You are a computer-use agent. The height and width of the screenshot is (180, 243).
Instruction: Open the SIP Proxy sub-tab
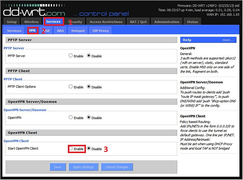pos(101,31)
